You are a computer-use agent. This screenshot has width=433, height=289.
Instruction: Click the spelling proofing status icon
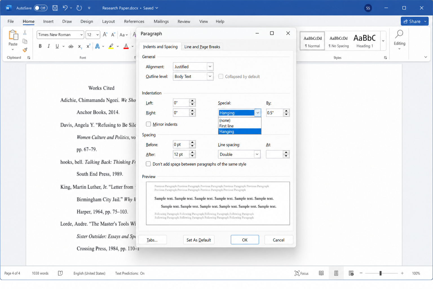click(x=60, y=273)
